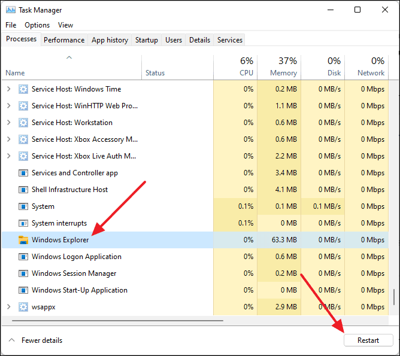Expand Service Host: Windows Time group
The image size is (400, 356).
coord(8,89)
